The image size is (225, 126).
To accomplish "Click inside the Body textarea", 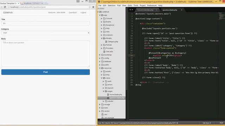I will point(45,54).
